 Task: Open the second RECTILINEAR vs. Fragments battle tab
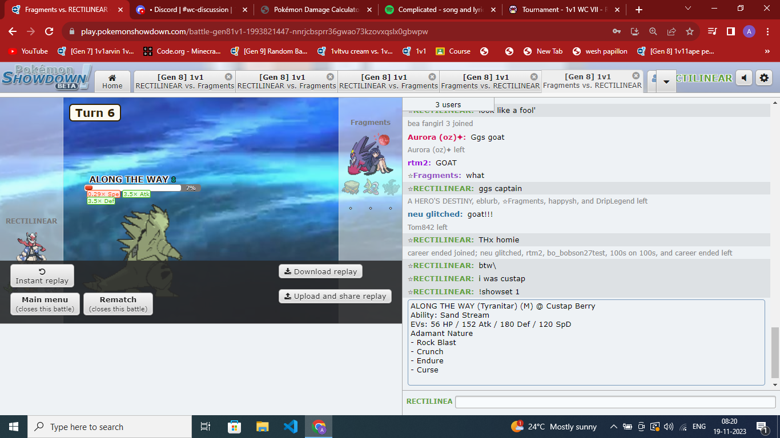tap(287, 81)
